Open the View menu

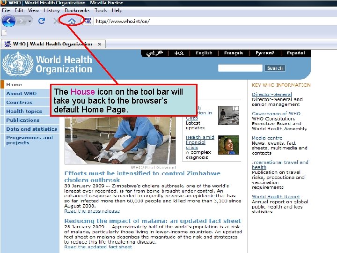[x=33, y=10]
